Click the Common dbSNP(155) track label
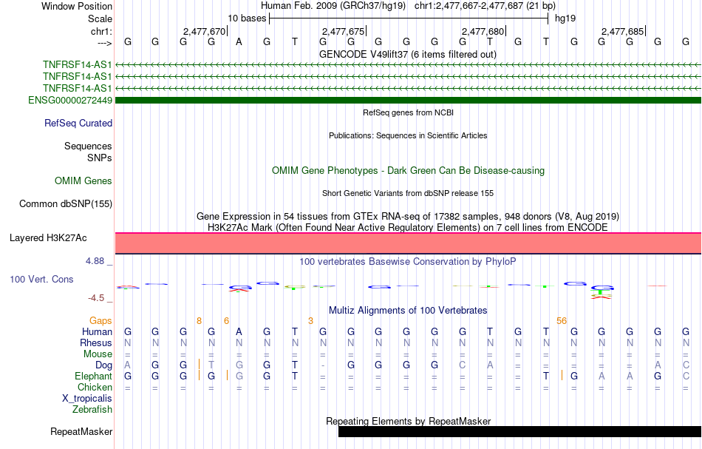 (66, 204)
